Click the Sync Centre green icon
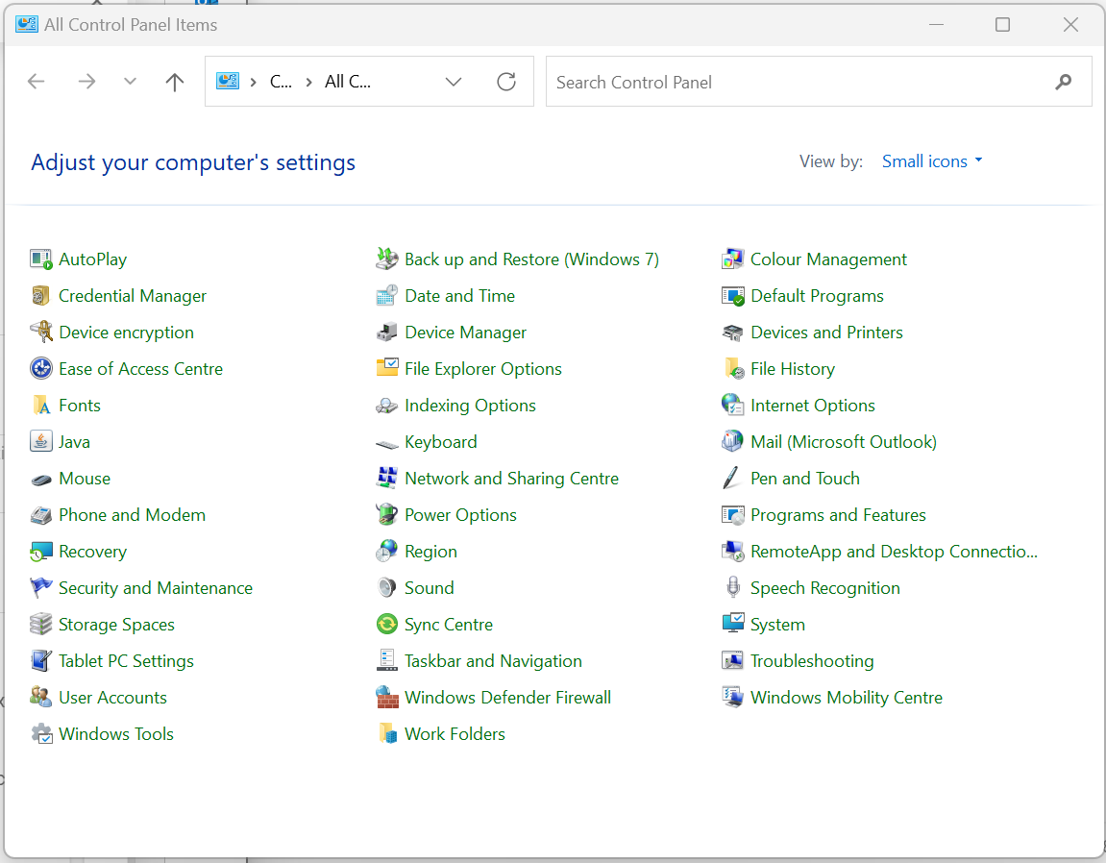The width and height of the screenshot is (1106, 863). (x=386, y=626)
